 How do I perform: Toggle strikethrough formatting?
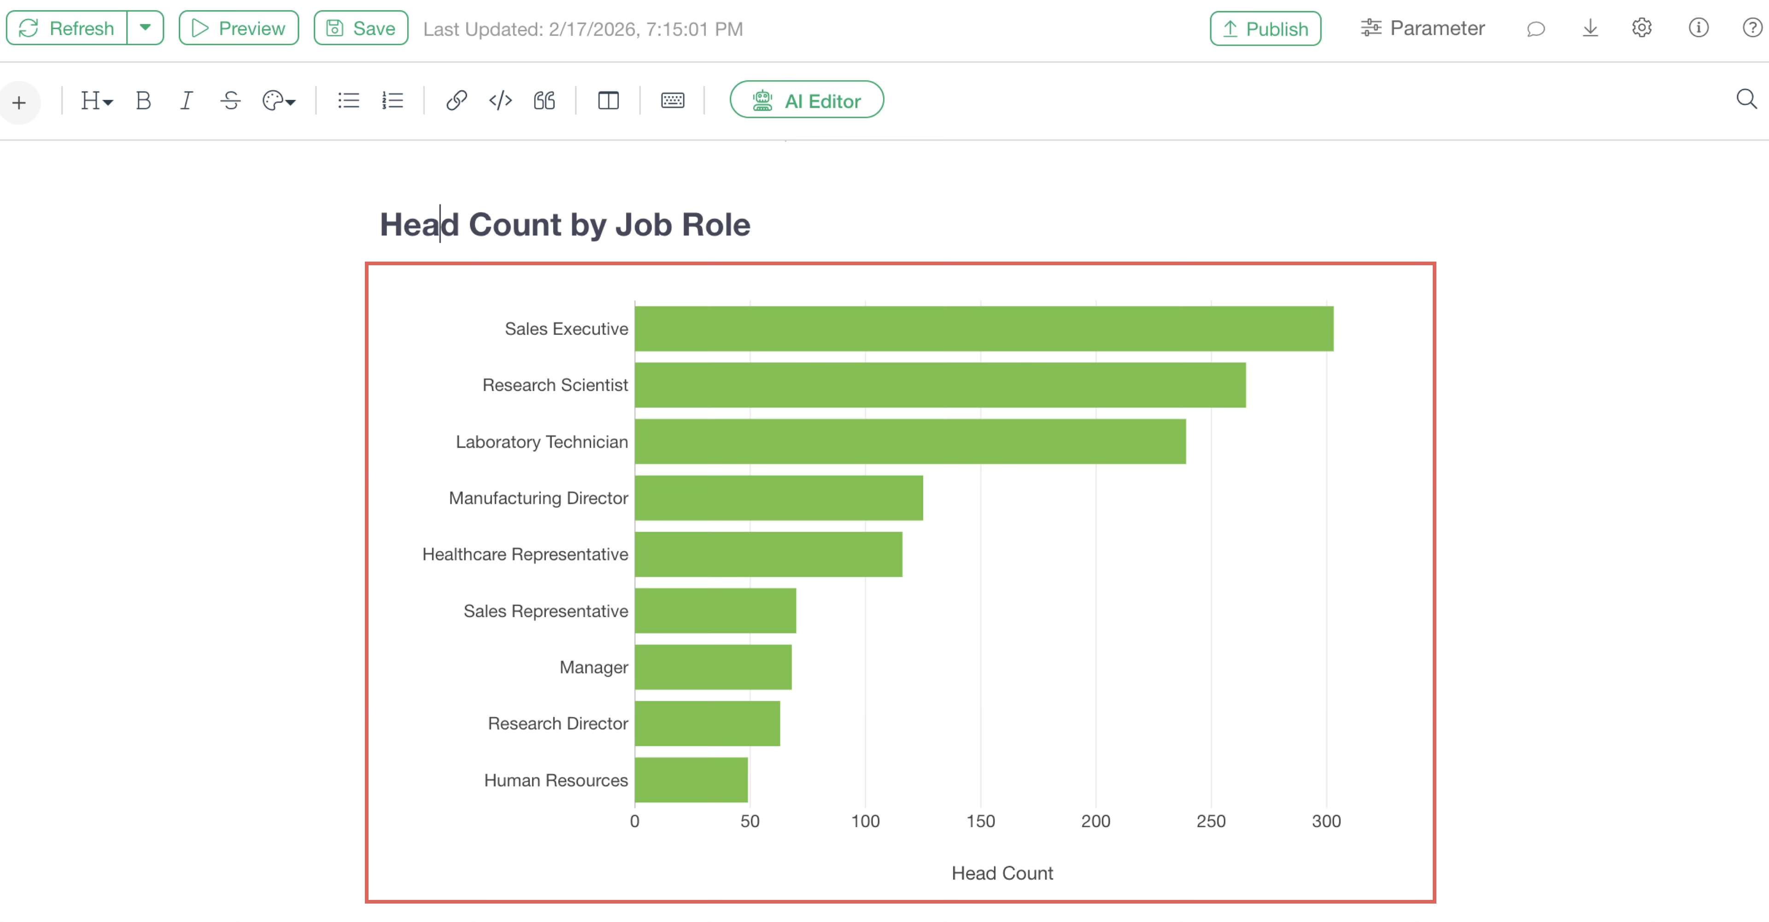231,101
